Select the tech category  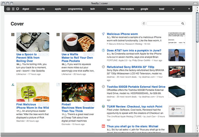(x=93, y=9)
